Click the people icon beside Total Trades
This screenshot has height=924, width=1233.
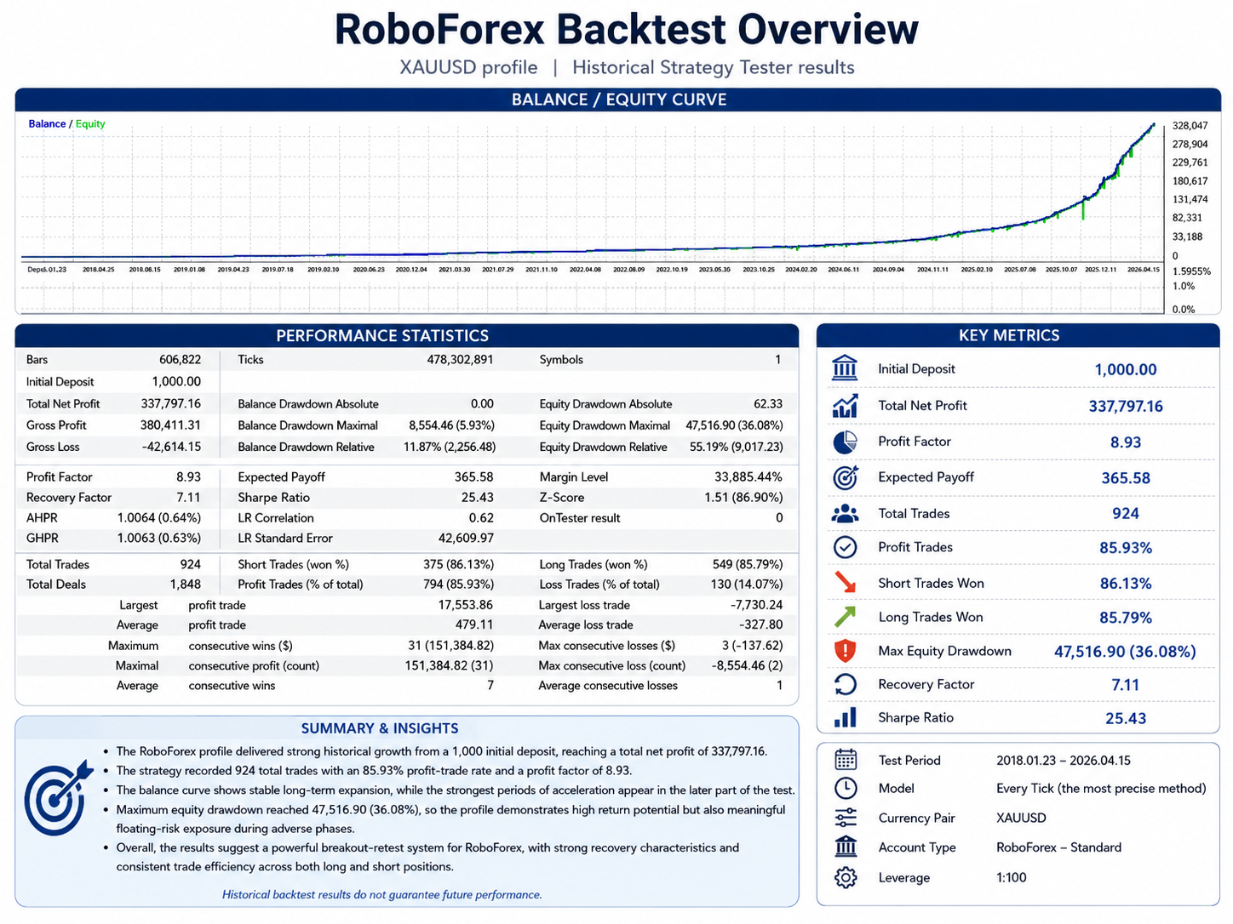[845, 513]
